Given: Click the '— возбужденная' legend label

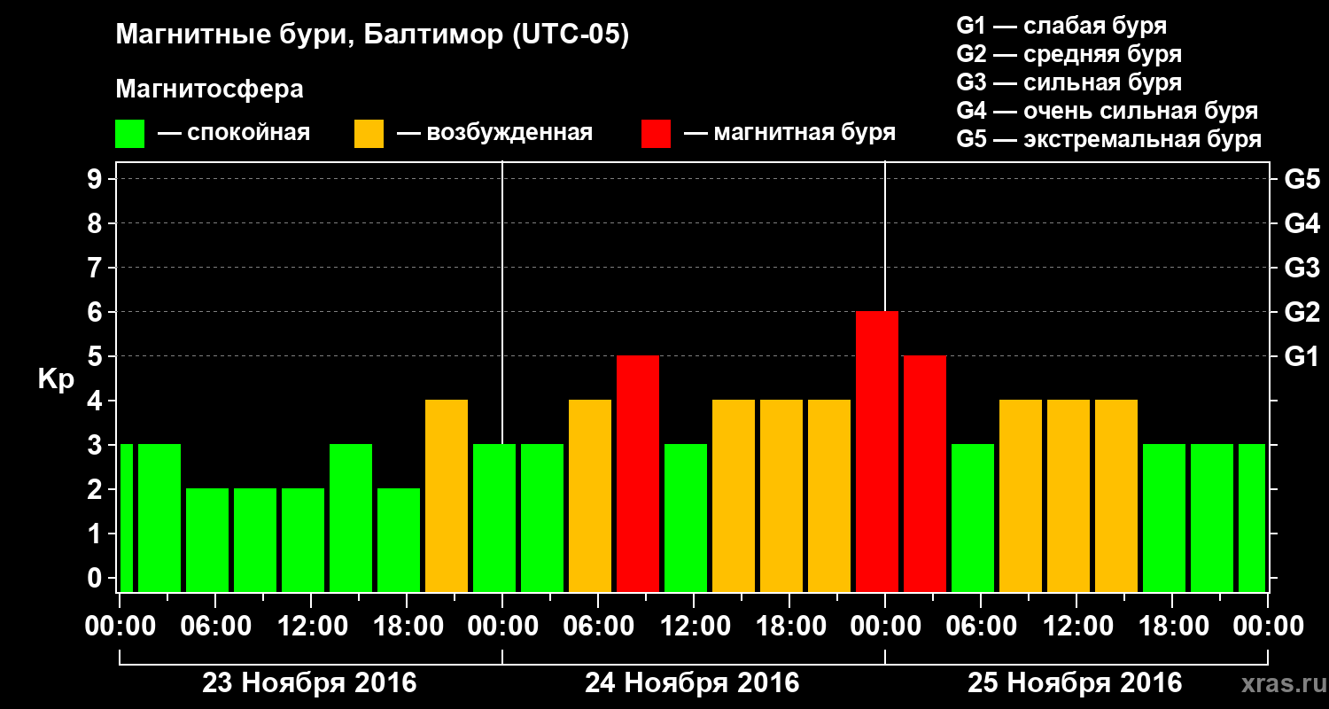Looking at the screenshot, I should (x=494, y=133).
